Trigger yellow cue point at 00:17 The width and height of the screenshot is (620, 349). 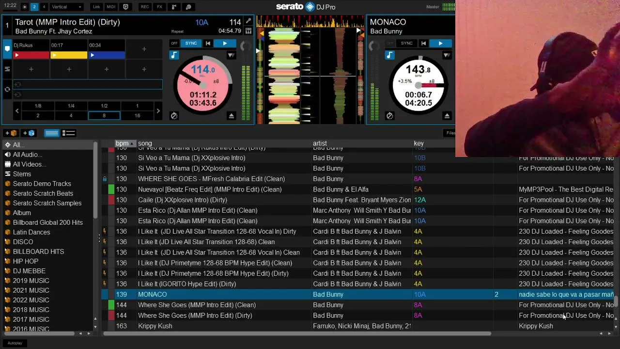coord(69,55)
